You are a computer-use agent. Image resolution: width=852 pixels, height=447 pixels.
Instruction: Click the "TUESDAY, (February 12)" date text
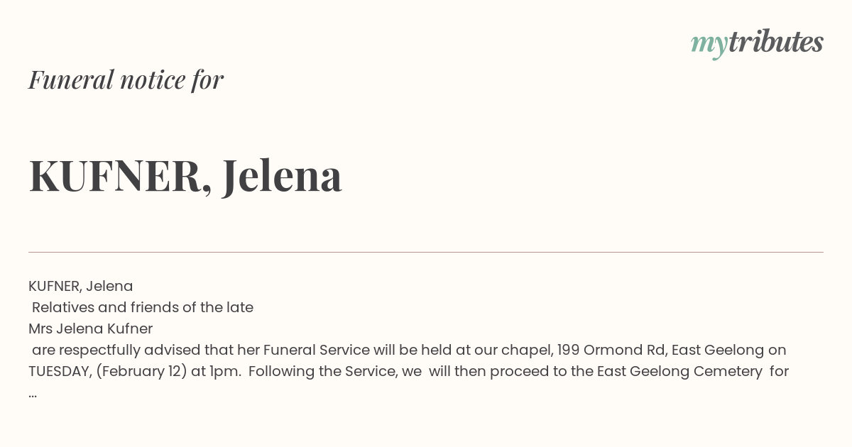point(108,371)
